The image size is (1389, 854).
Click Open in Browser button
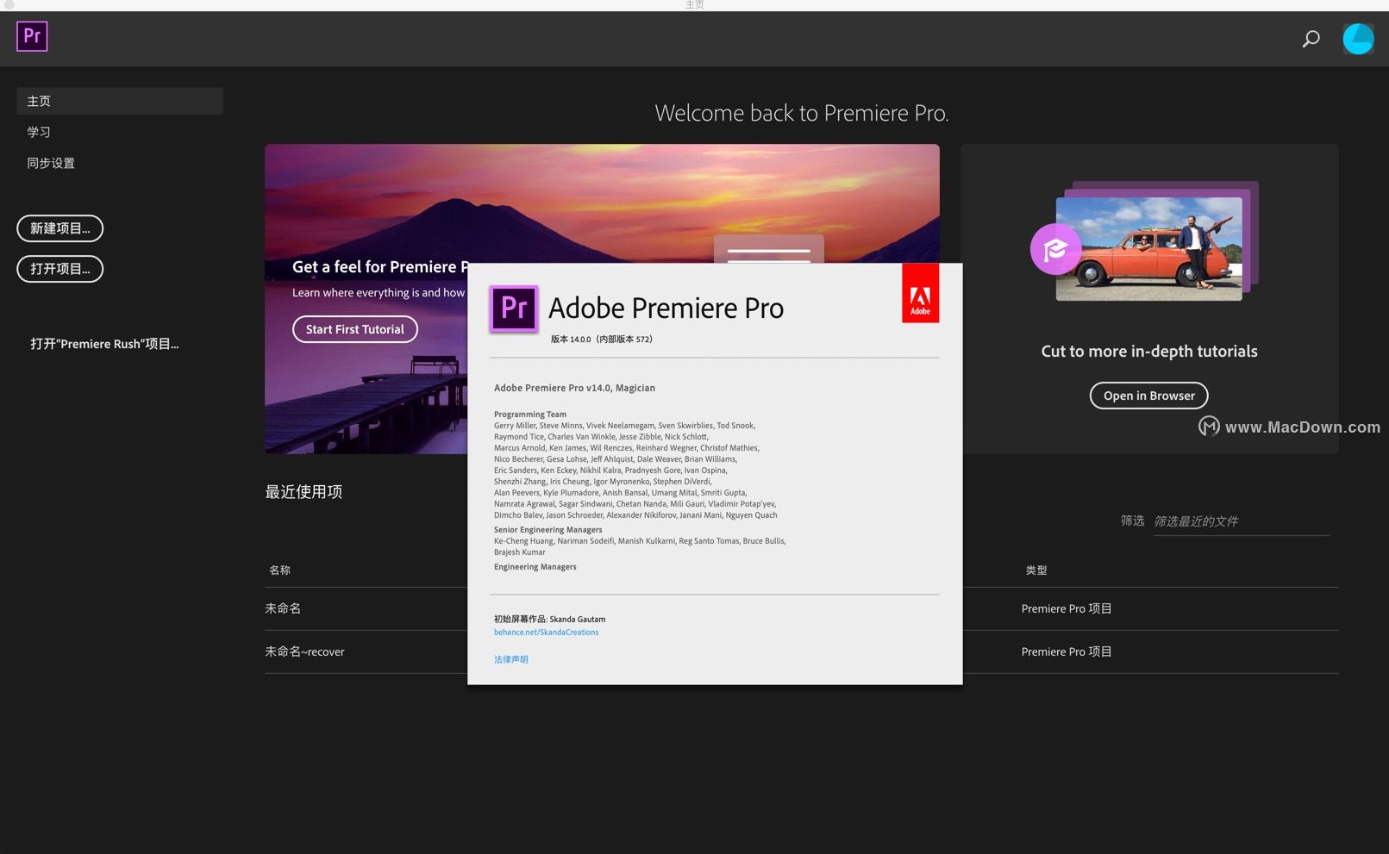[x=1148, y=396]
